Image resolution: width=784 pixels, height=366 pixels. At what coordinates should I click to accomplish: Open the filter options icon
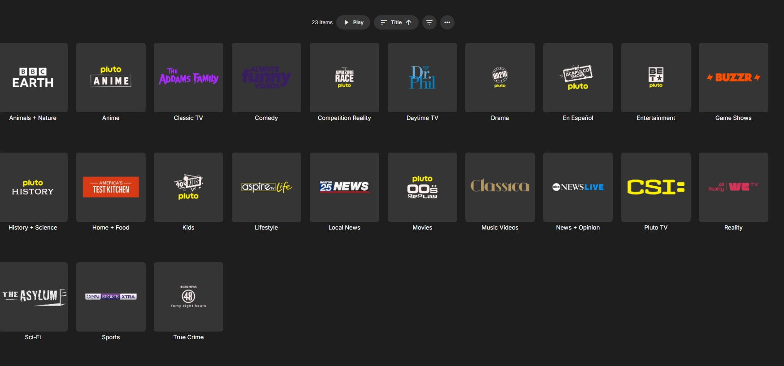click(429, 22)
